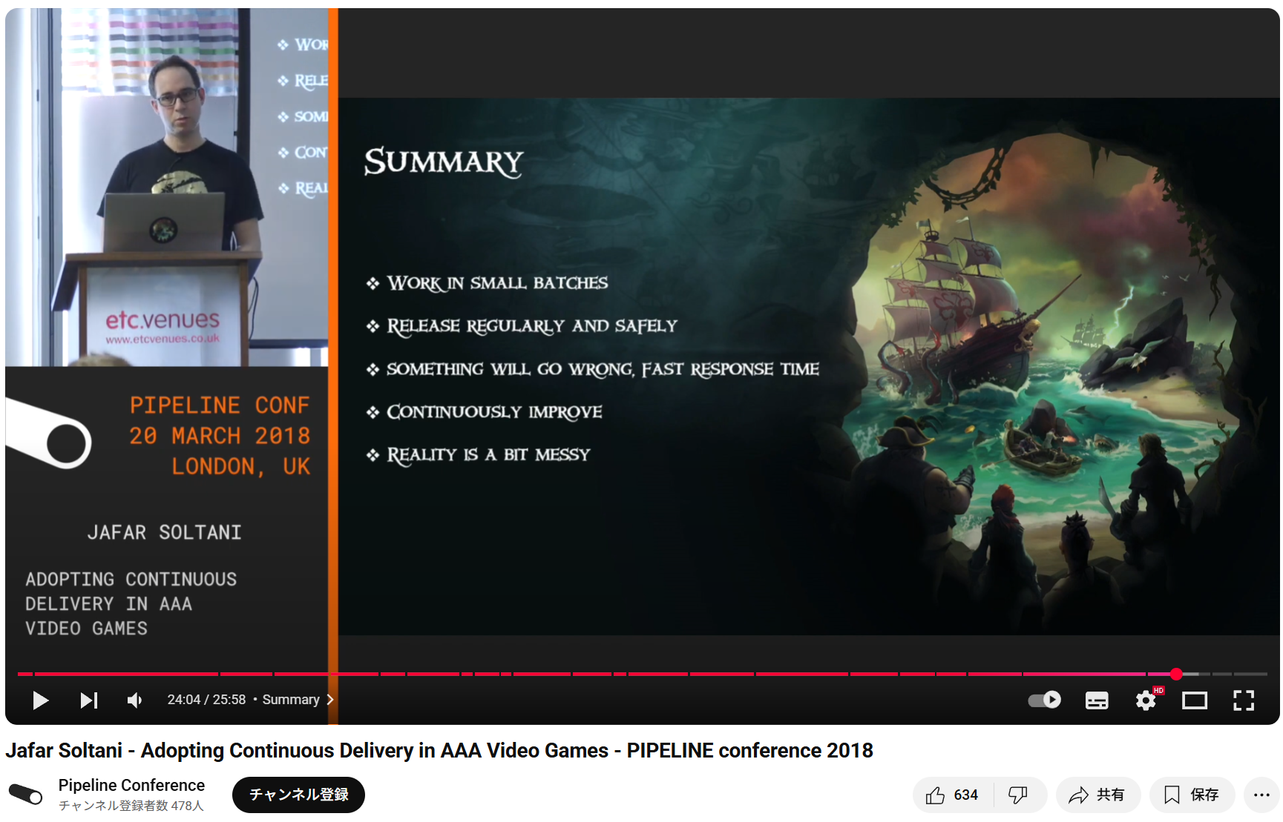The image size is (1283, 822).
Task: Visit the Pipeline Conference channel name link
Action: click(x=131, y=785)
